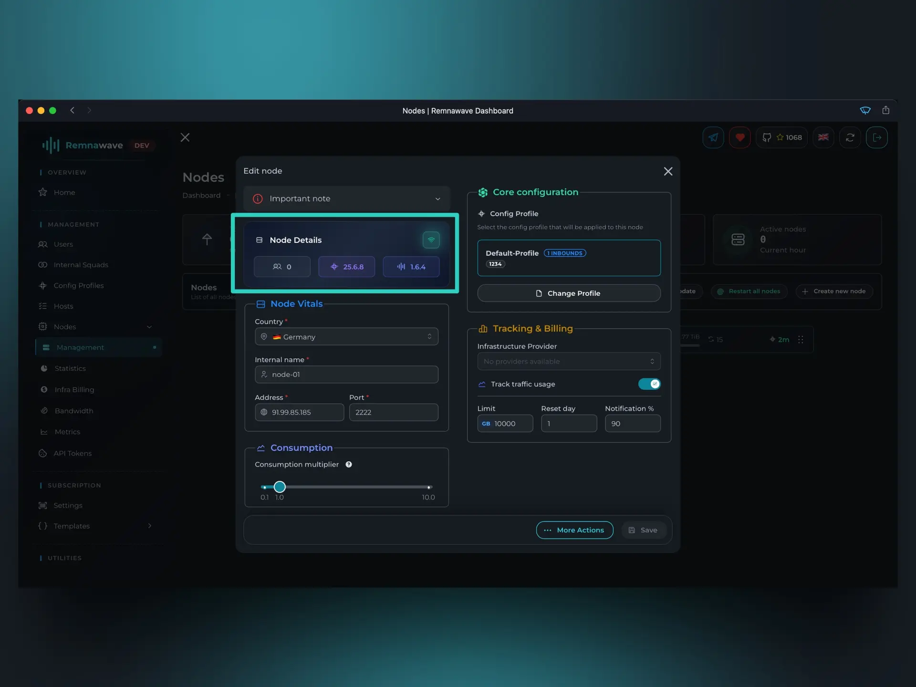Open the Statistics page from sidebar
This screenshot has width=916, height=687.
coord(70,368)
